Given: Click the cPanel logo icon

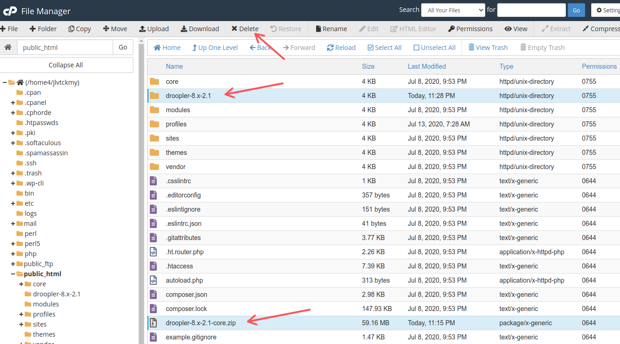Looking at the screenshot, I should (10, 11).
